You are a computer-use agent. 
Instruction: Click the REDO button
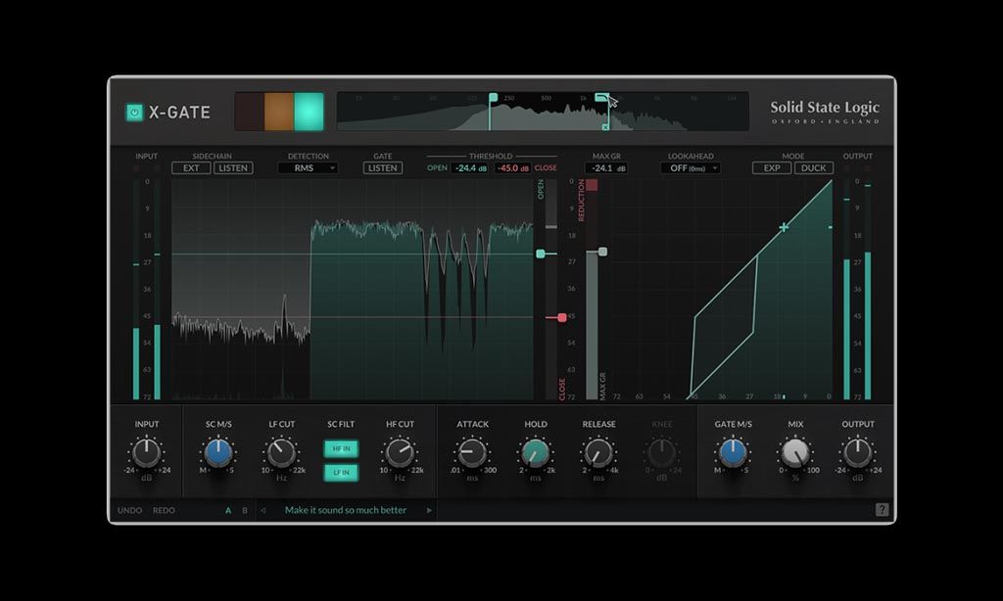[164, 510]
